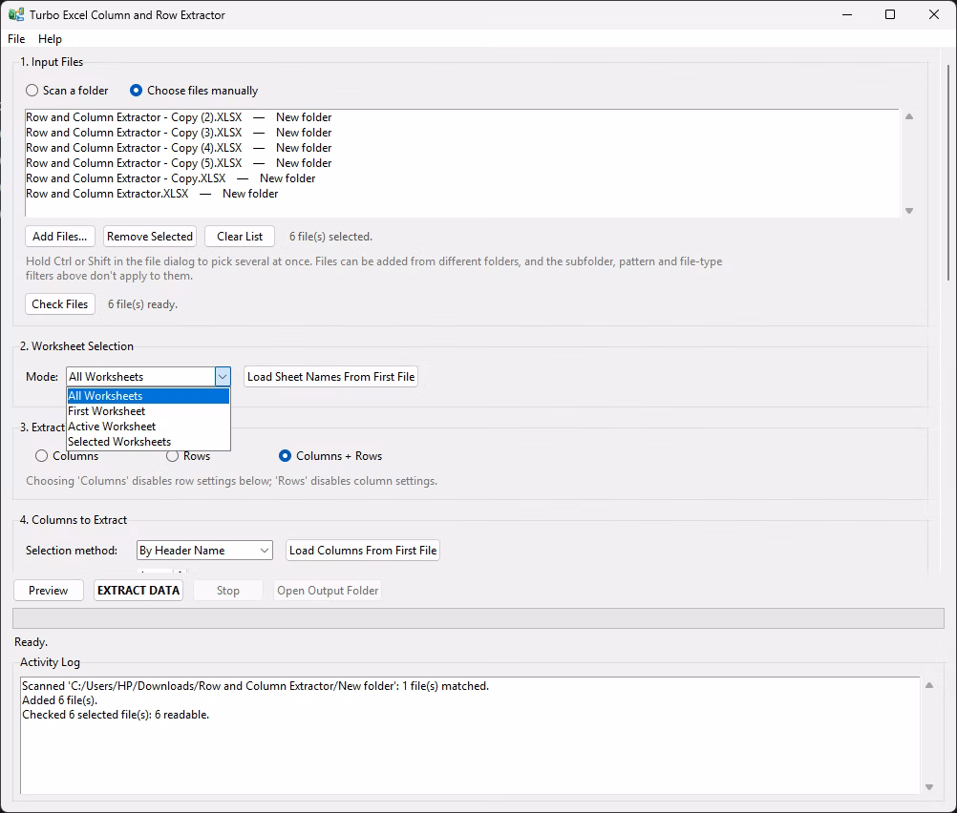The image size is (957, 813).
Task: Click the file list scroll down arrow
Action: click(909, 211)
